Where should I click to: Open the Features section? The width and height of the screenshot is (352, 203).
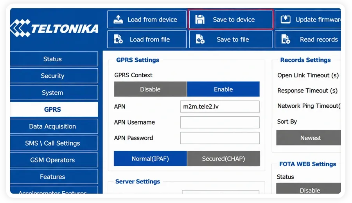pyautogui.click(x=54, y=176)
